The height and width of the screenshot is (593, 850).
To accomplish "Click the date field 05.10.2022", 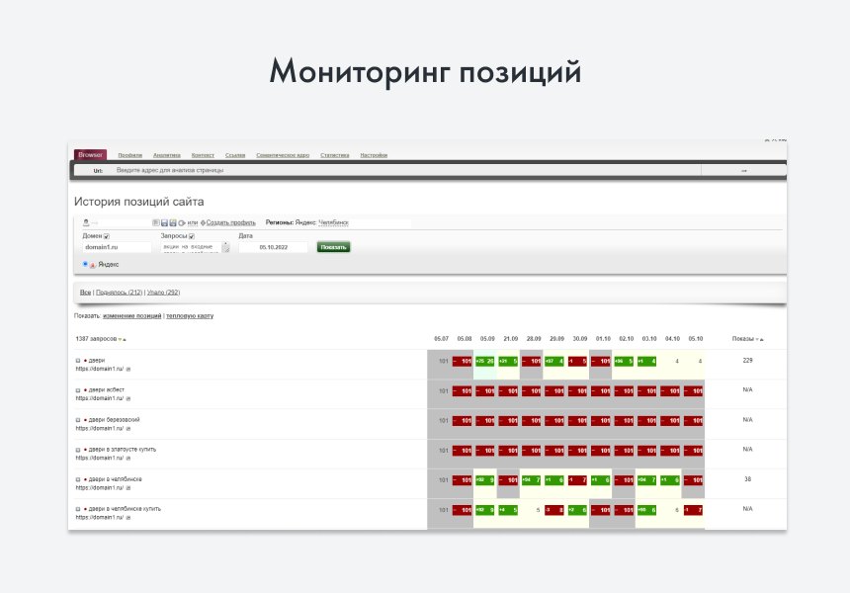I will (x=273, y=247).
